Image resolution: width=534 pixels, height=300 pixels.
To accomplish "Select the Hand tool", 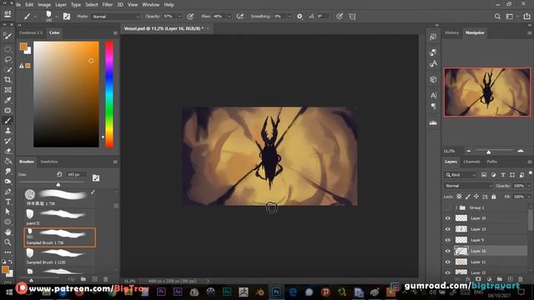I will (8, 232).
